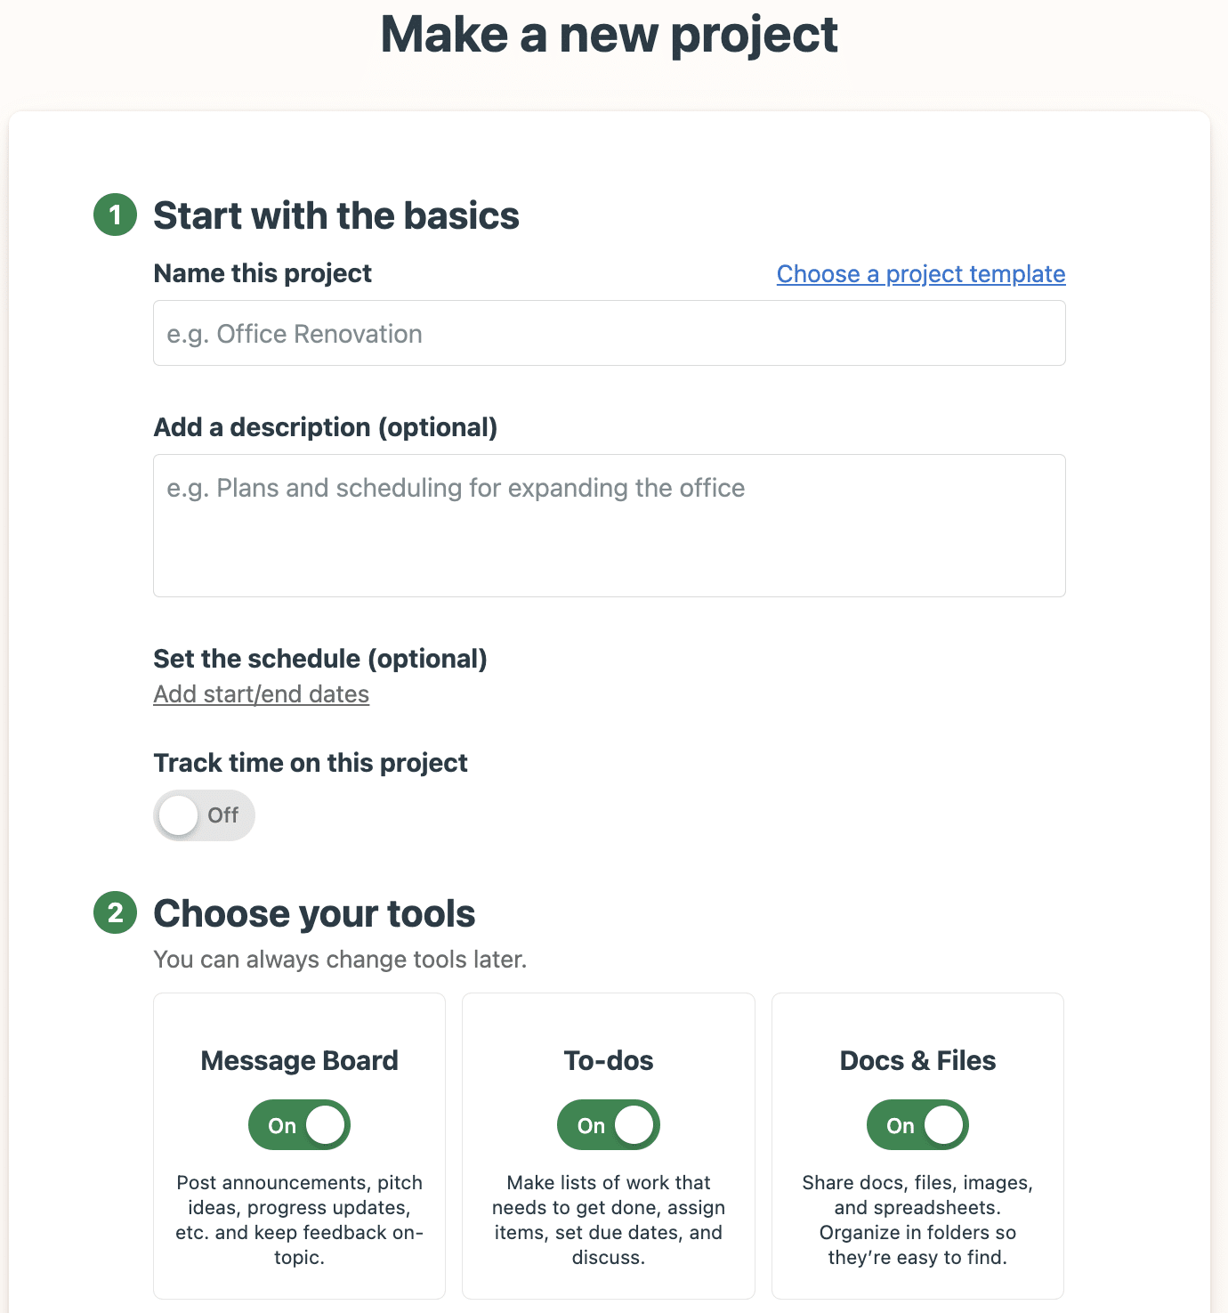Click the Docs & Files title text

pos(917,1060)
